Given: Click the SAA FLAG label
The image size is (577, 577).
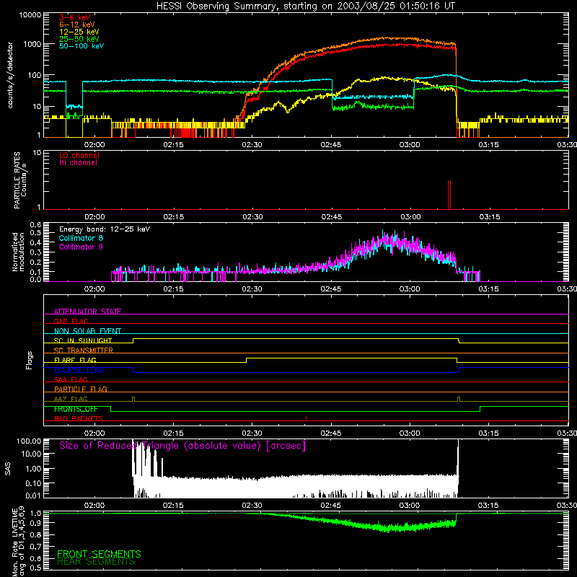Looking at the screenshot, I should point(71,379).
